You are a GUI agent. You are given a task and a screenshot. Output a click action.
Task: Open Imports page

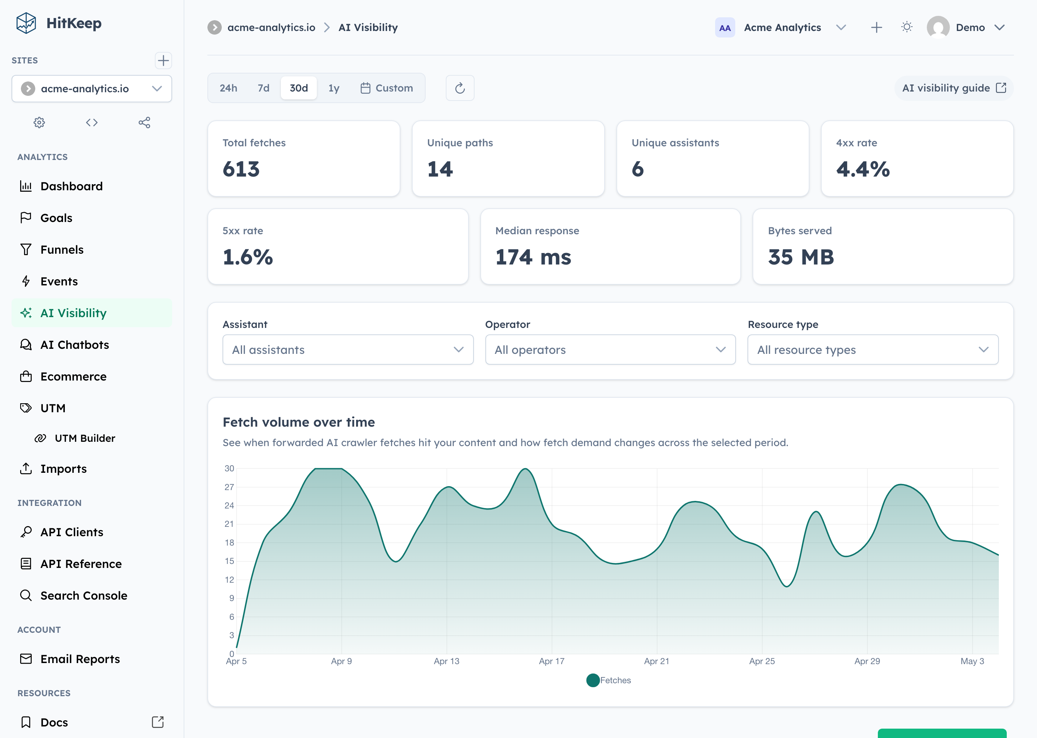click(92, 468)
